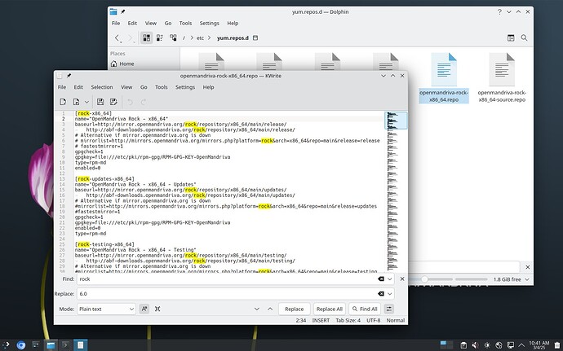Open Dolphin Tools menu
563x351 pixels.
coord(185,23)
